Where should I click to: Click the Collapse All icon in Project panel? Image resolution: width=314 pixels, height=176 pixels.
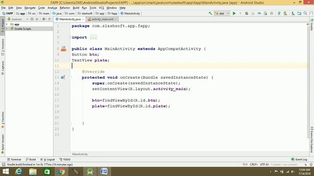[37, 19]
